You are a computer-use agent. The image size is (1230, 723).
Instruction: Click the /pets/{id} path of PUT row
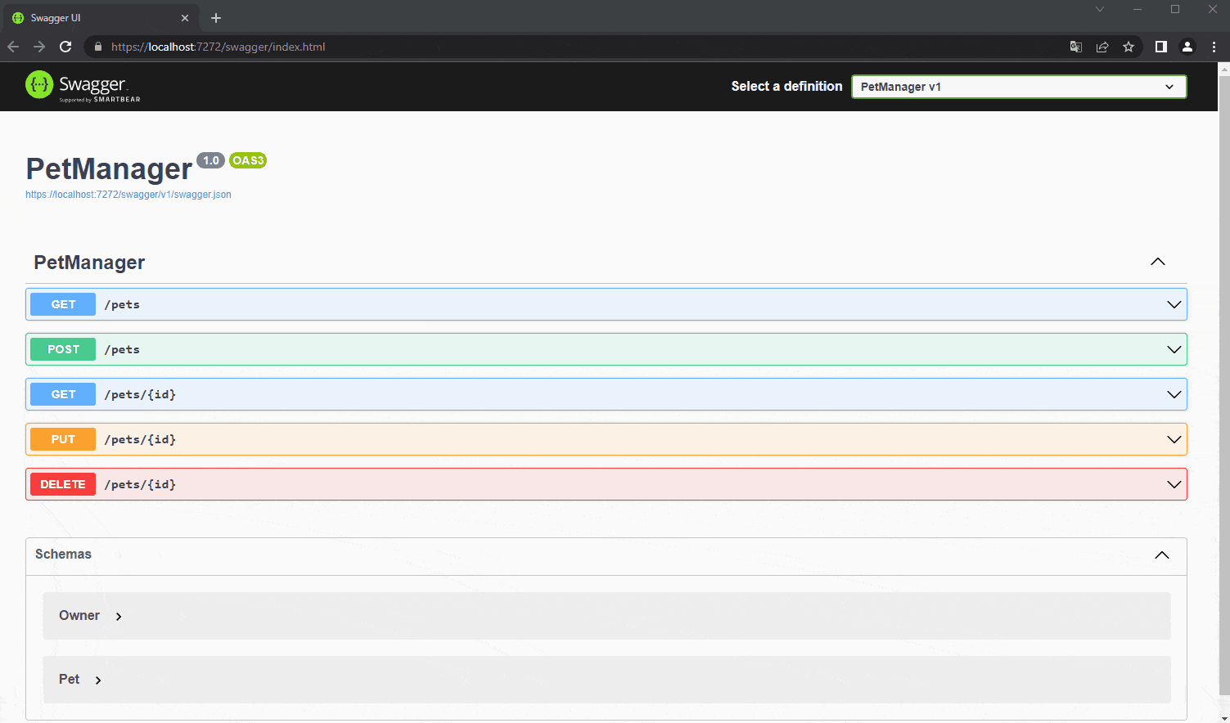140,439
